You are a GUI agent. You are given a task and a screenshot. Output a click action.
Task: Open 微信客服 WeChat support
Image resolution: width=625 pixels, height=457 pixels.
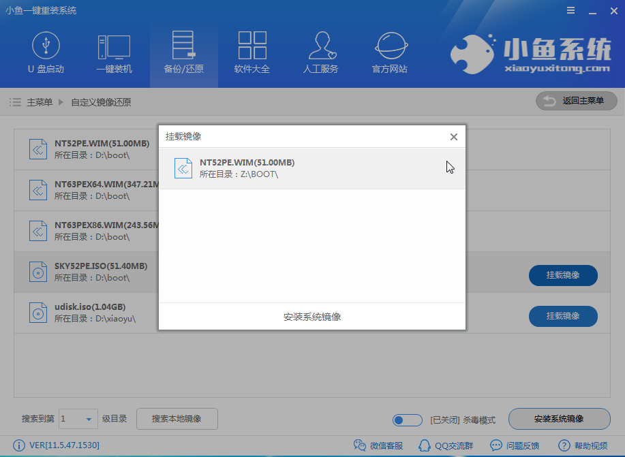point(378,445)
